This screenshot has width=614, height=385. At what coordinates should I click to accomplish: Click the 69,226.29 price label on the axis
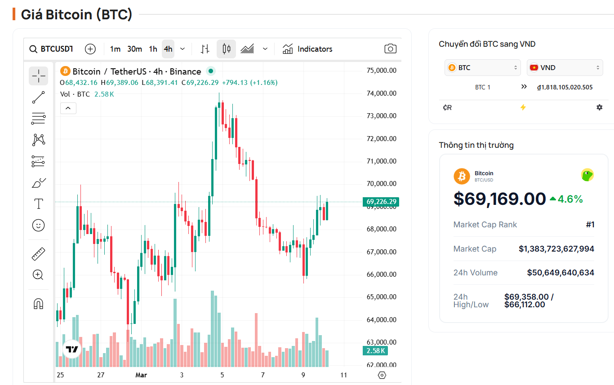[380, 202]
